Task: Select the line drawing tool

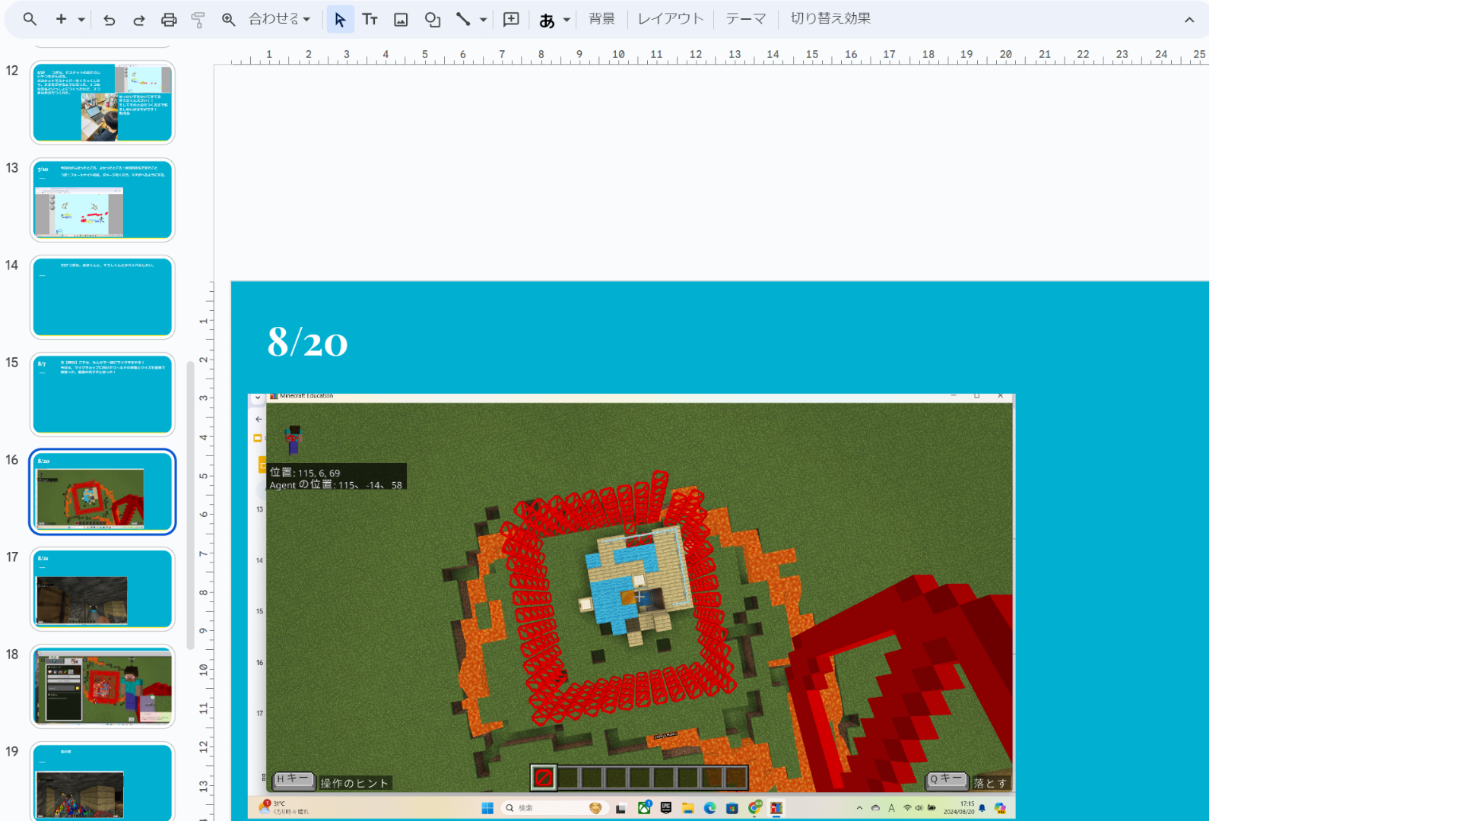Action: 463,20
